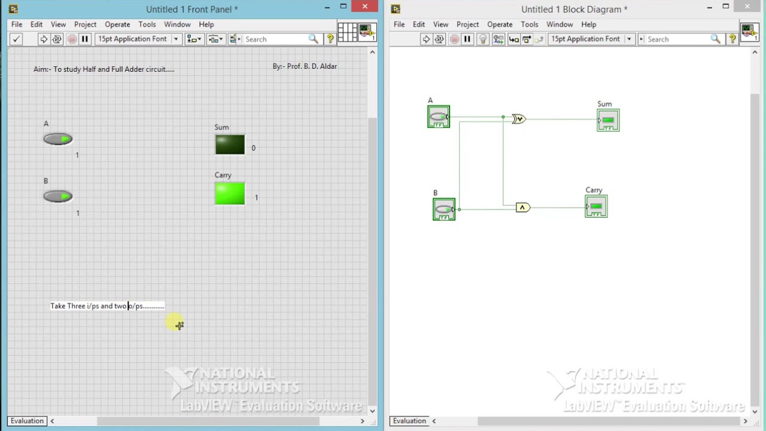The width and height of the screenshot is (766, 431).
Task: Run the VI from Block Diagram toolbar
Action: pyautogui.click(x=425, y=39)
